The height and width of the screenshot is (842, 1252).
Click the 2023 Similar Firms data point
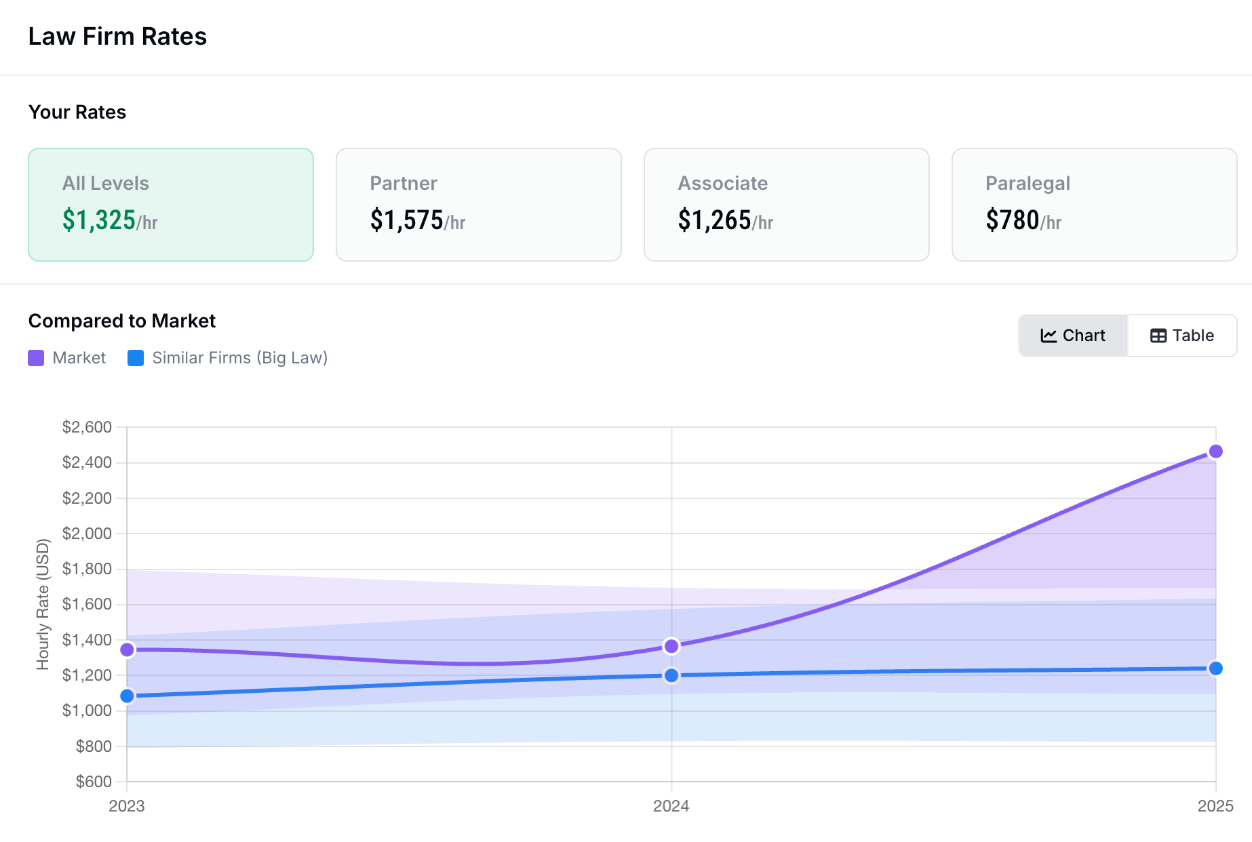tap(127, 696)
